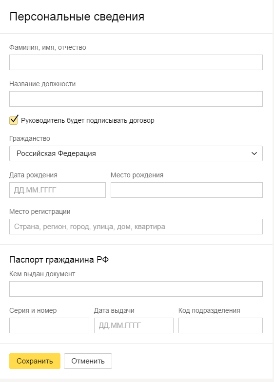Cancel changes with the Отменить button

click(x=88, y=361)
